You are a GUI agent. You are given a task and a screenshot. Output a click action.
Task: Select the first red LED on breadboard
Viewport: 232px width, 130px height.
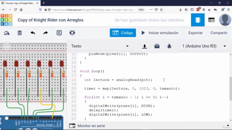pyautogui.click(x=5, y=64)
